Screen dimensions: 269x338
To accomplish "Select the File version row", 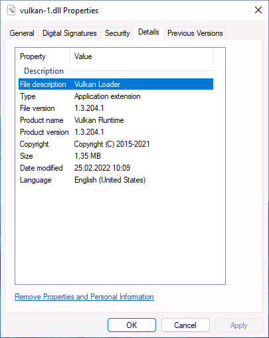I will pos(116,108).
